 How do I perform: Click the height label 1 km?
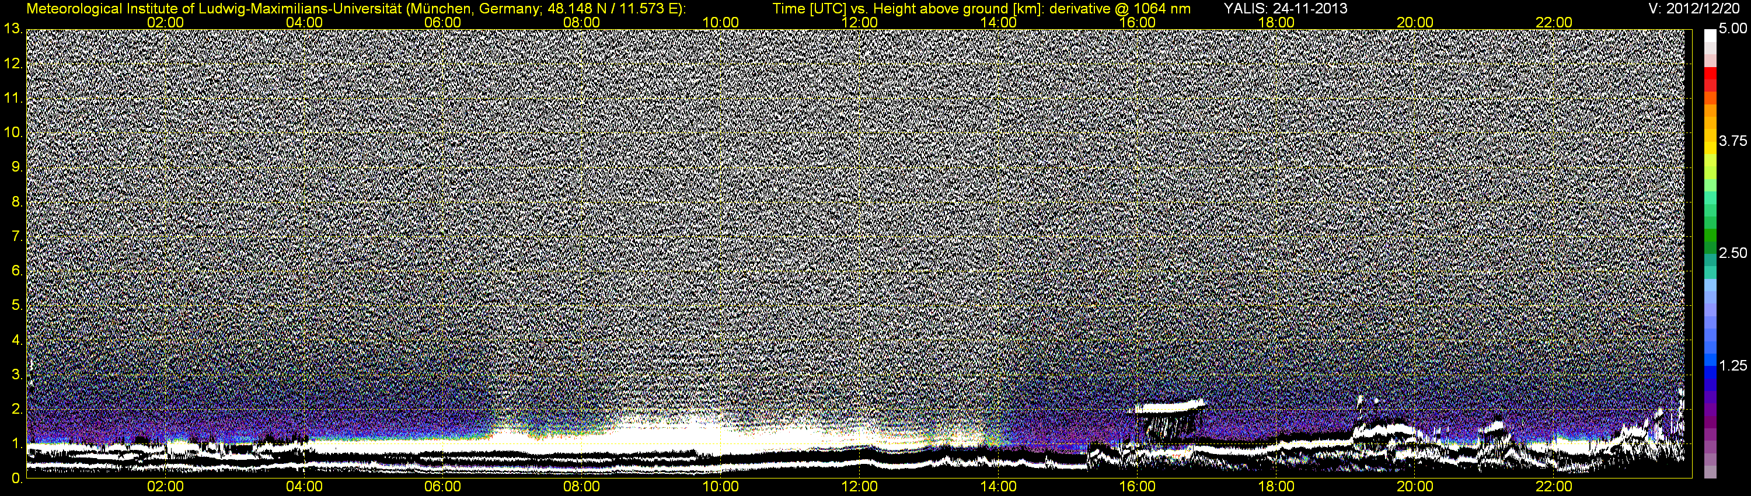(16, 443)
